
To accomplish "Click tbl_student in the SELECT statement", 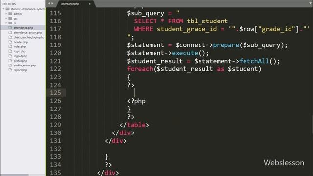I will point(207,21).
